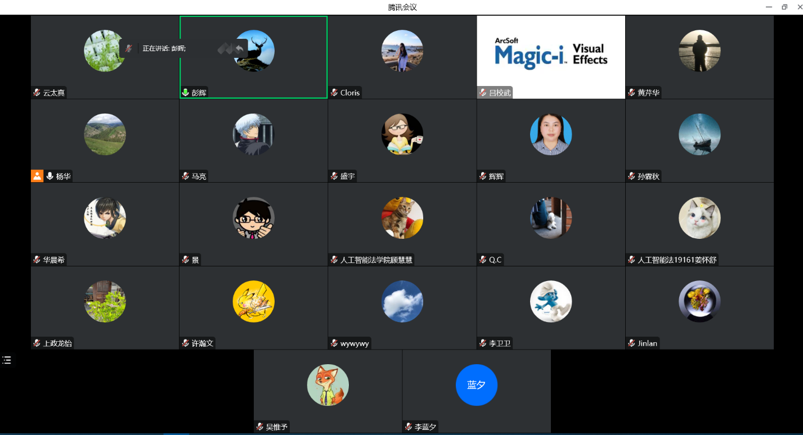Click the white microphone icon beside 杨华

click(50, 176)
